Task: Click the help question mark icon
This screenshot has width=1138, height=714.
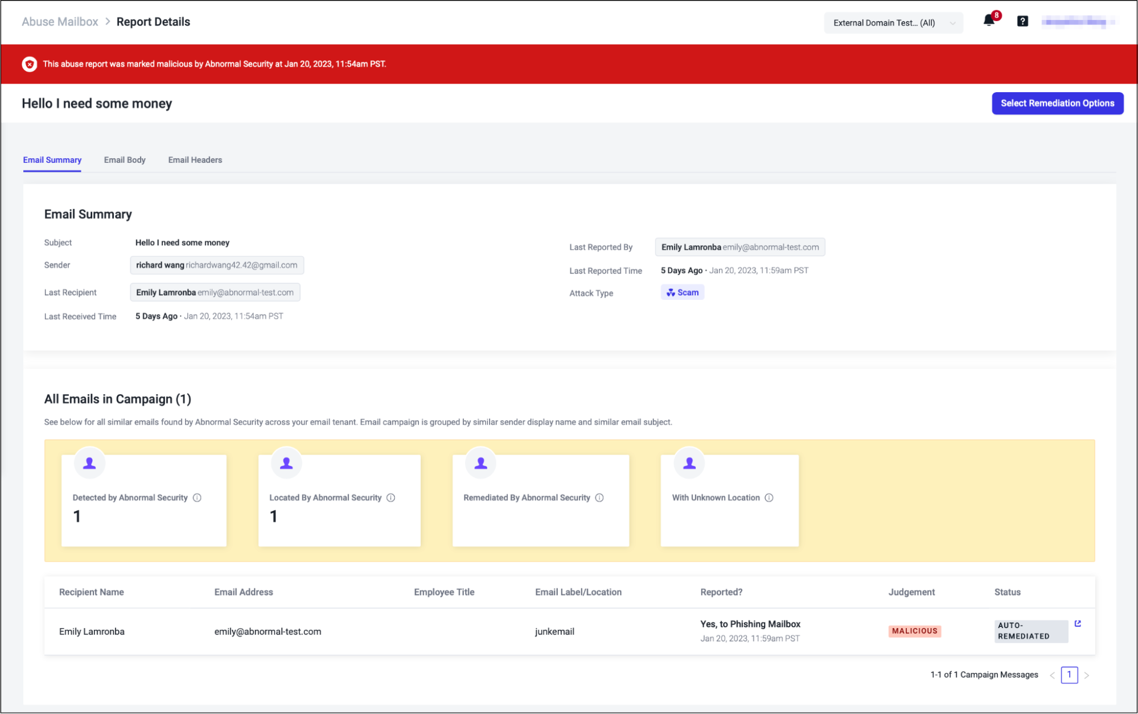Action: 1022,22
